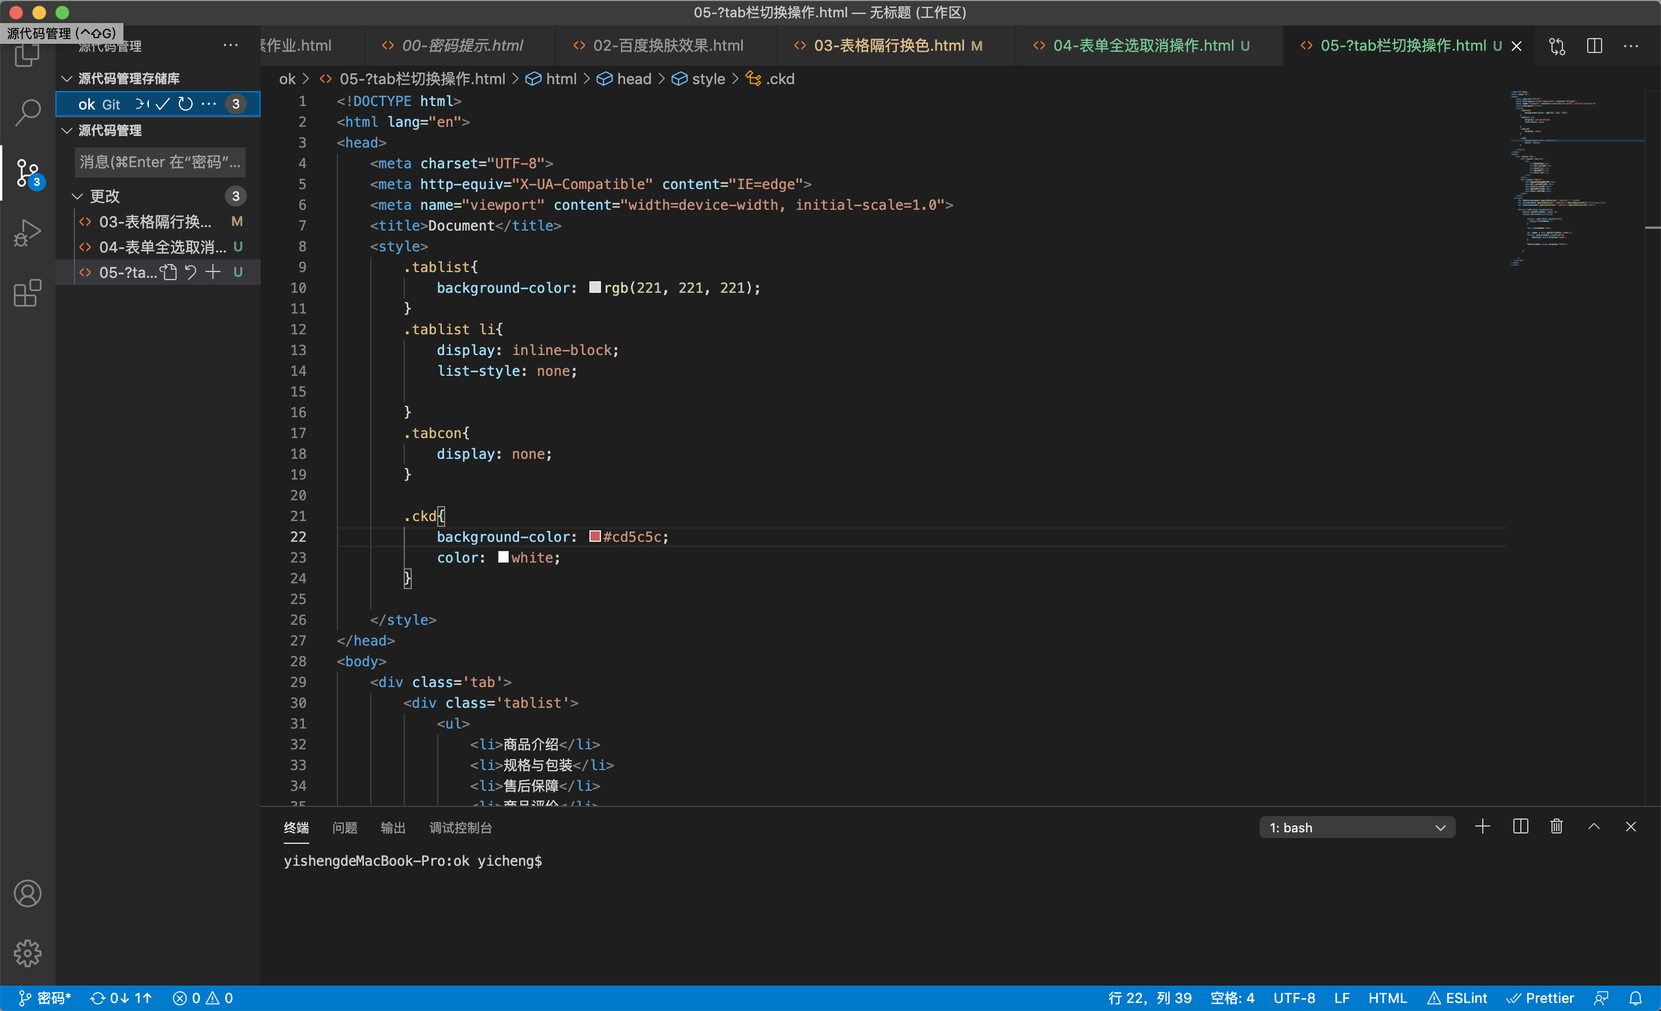Switch to the 问题 panel tab
The height and width of the screenshot is (1011, 1661).
344,827
